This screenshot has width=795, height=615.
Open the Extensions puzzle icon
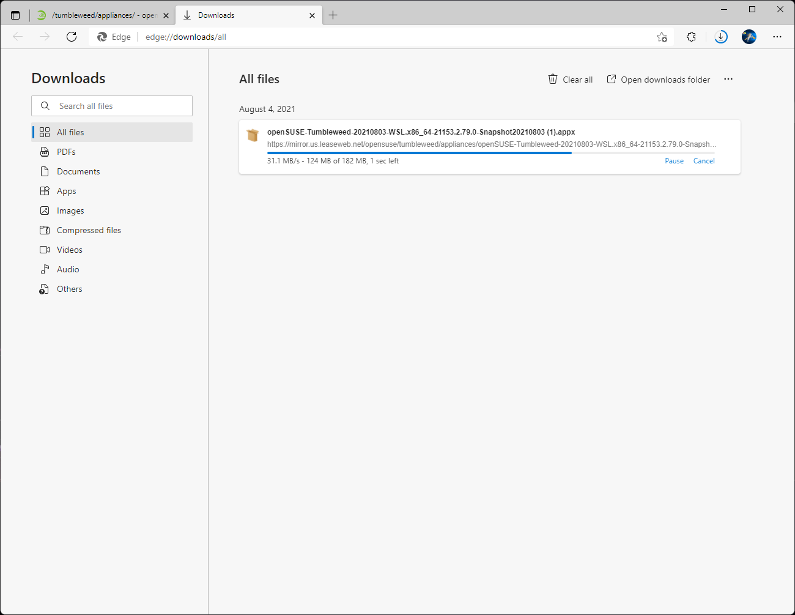click(691, 37)
